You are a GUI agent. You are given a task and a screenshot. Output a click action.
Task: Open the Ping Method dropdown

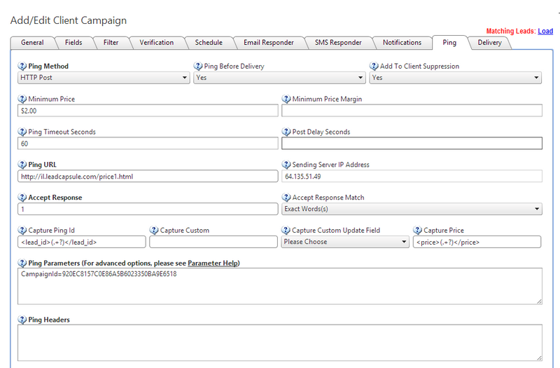(103, 78)
